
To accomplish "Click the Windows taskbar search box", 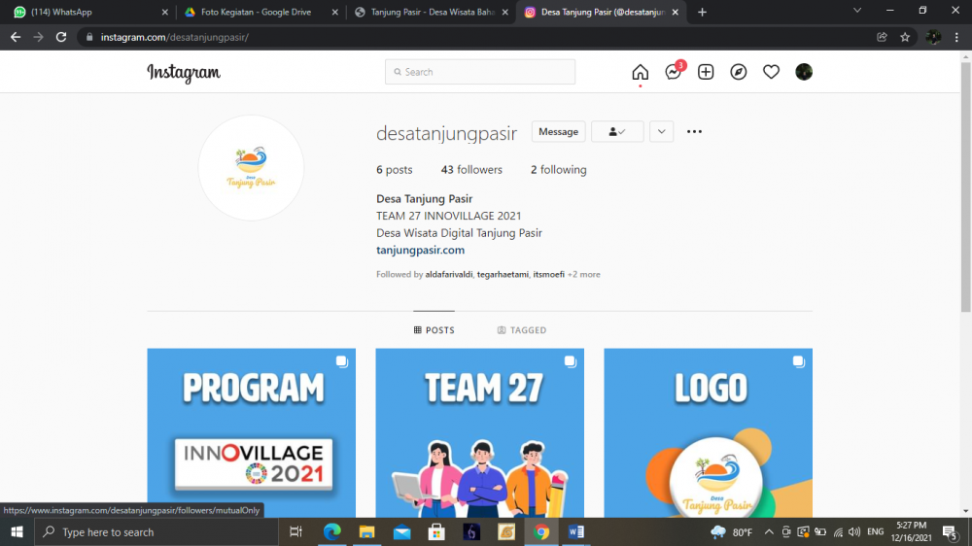I will pos(156,531).
